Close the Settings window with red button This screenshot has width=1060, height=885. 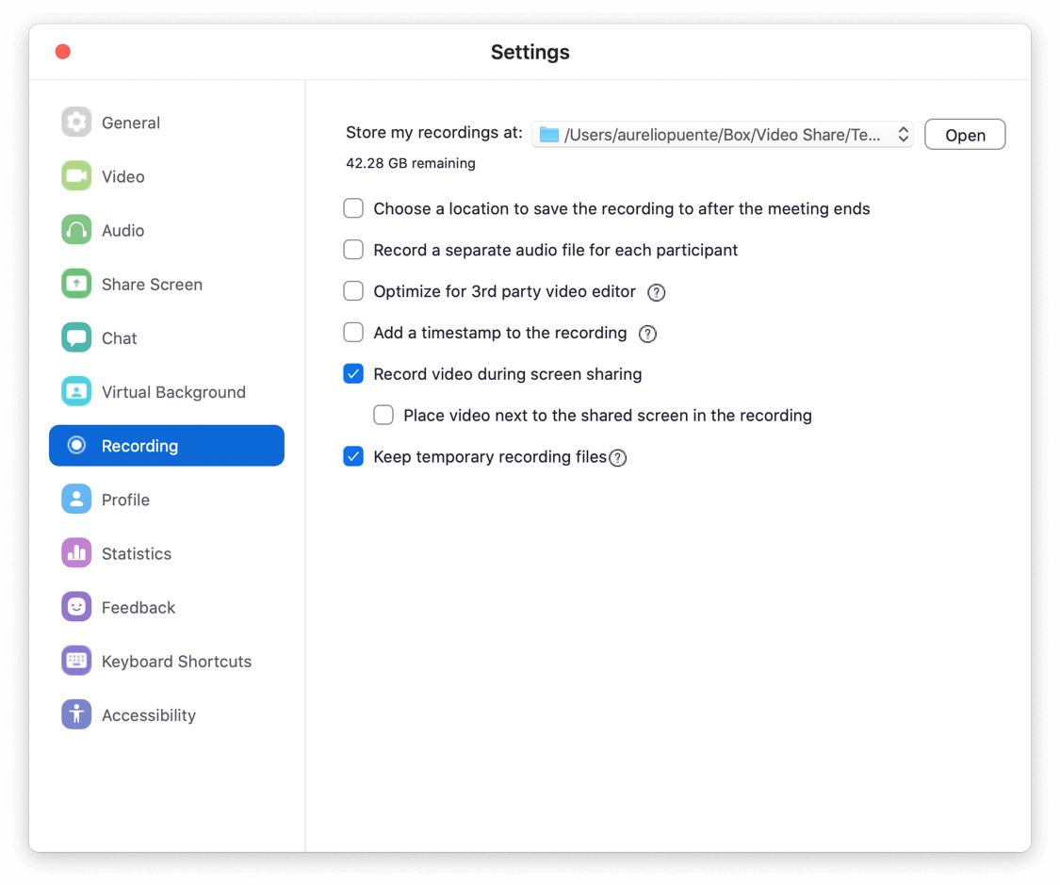point(63,52)
